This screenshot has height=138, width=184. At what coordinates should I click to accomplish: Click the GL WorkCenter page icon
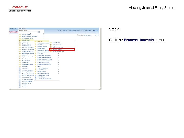35,77
